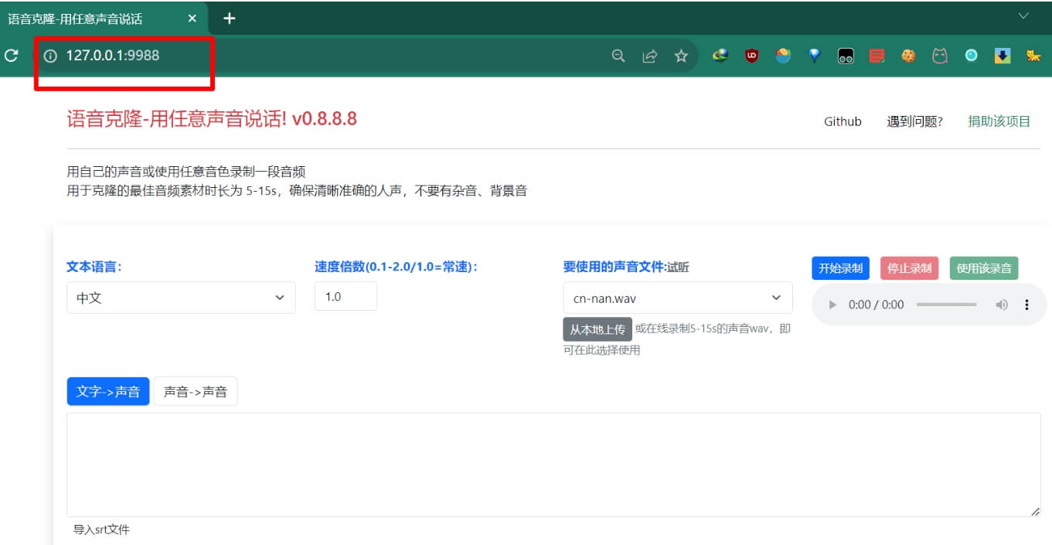The width and height of the screenshot is (1052, 545).
Task: Click the bookmark star in the address bar
Action: (x=680, y=55)
